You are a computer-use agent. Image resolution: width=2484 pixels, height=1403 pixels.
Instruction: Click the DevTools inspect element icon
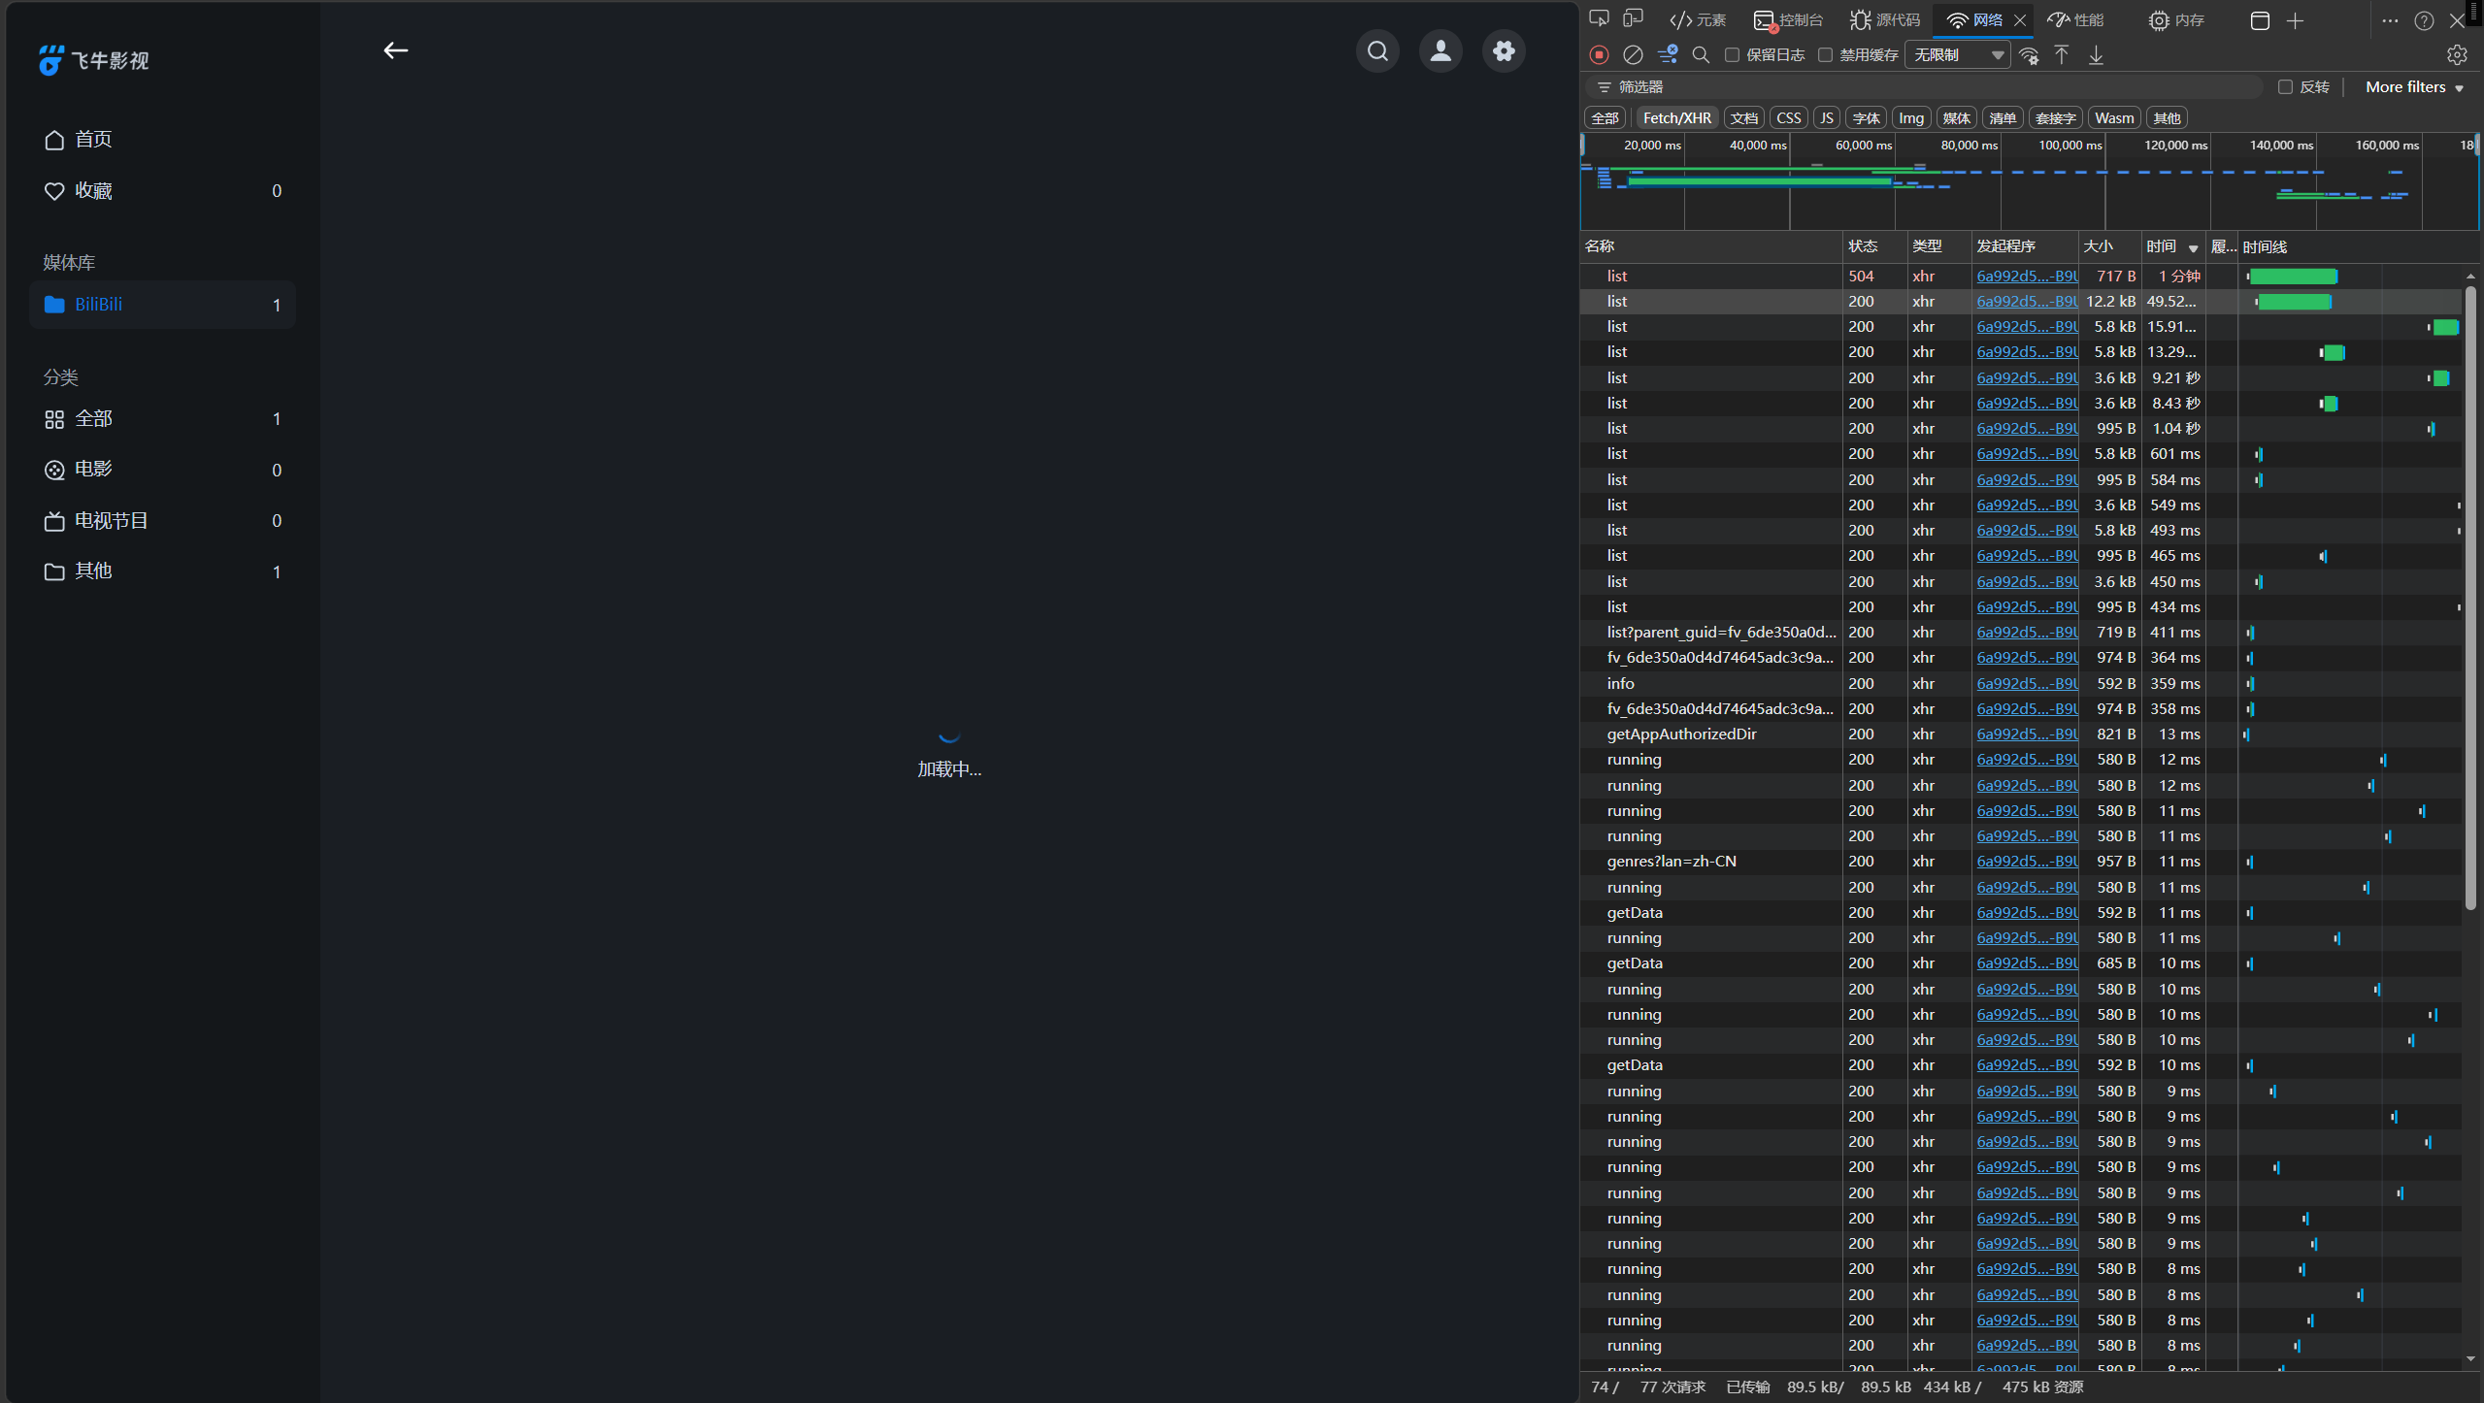coord(1599,19)
